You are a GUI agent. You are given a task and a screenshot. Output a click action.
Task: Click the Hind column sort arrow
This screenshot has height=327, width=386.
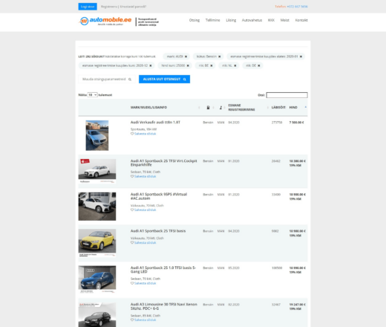pyautogui.click(x=306, y=107)
